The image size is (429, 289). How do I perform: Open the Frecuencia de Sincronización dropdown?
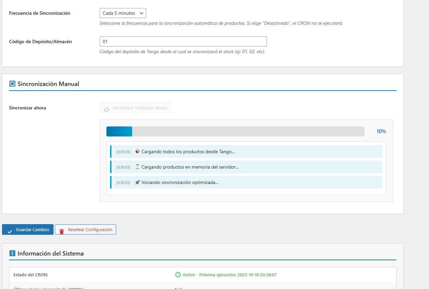(x=123, y=13)
